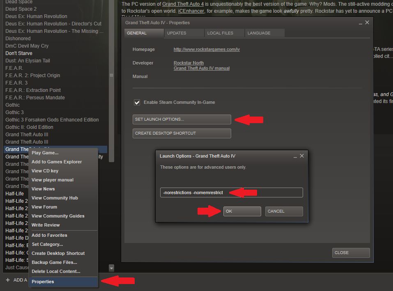Choose Backup Game Files...
The width and height of the screenshot is (393, 291).
pyautogui.click(x=63, y=262)
